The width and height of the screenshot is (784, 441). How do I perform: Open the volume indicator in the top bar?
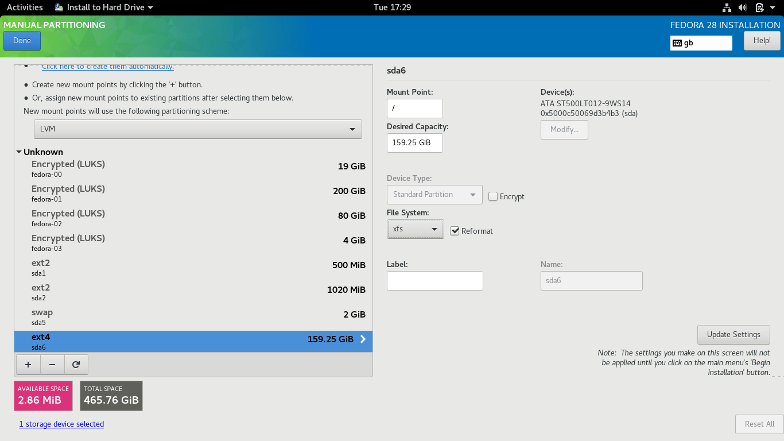click(743, 7)
